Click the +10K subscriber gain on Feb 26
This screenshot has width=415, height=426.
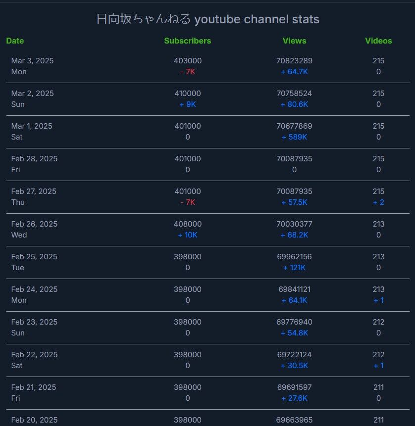pos(187,235)
